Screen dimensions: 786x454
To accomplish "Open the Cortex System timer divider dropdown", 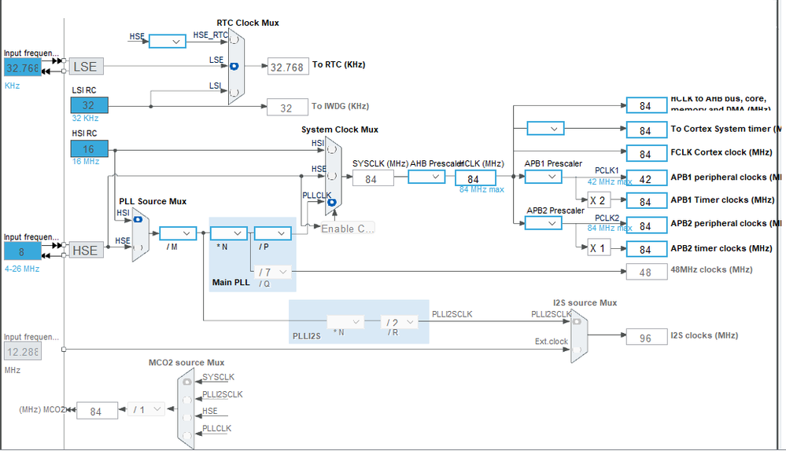I will coord(545,129).
